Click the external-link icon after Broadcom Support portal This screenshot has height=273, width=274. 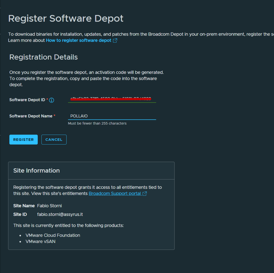(145, 194)
